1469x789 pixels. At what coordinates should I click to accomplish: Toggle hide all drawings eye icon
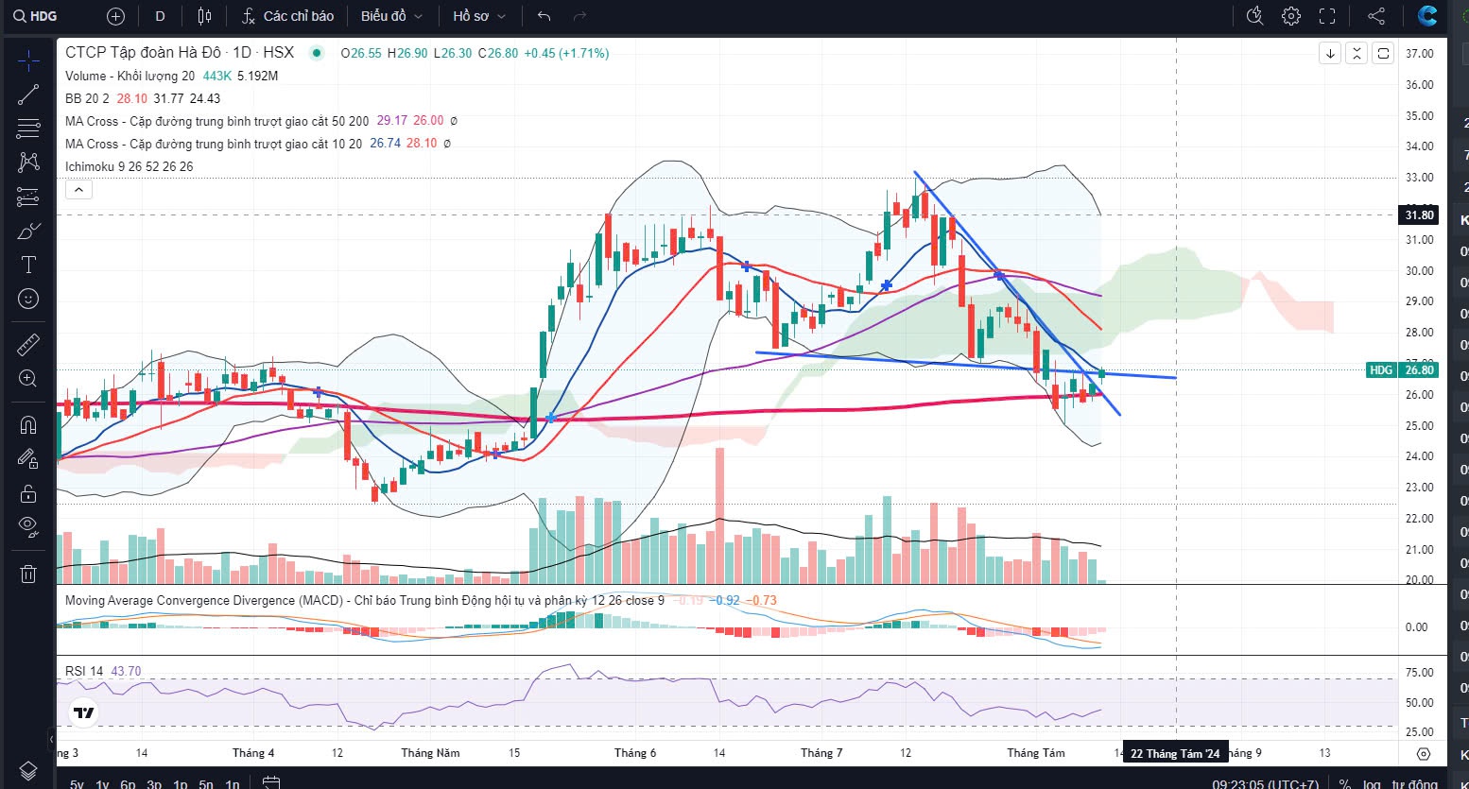[28, 527]
